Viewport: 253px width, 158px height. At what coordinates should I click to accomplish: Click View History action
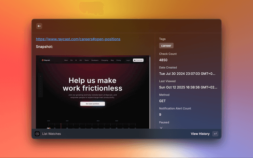coord(200,134)
